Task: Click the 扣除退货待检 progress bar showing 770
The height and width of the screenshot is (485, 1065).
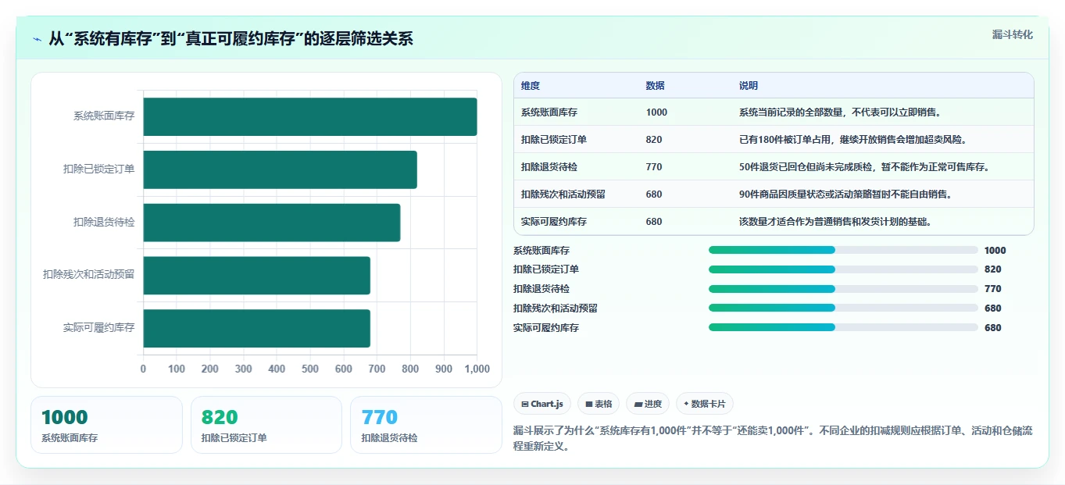Action: (843, 288)
